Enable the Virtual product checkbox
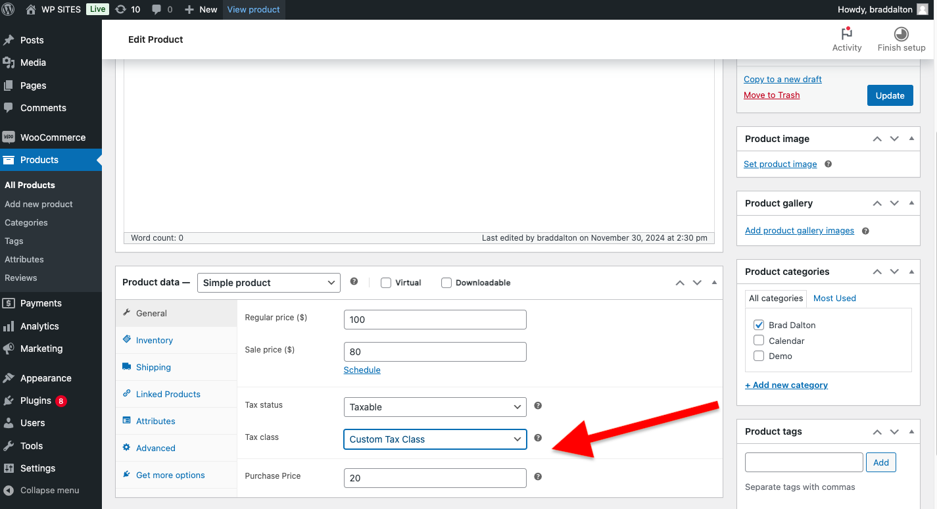Screen dimensions: 937x509 (386, 283)
